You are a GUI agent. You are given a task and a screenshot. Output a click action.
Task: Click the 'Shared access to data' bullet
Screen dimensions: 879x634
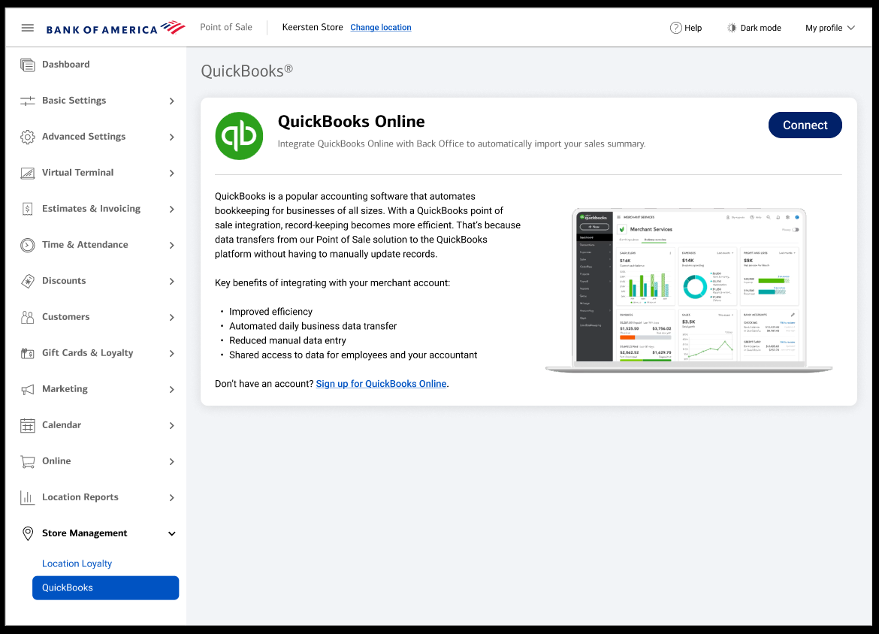353,355
